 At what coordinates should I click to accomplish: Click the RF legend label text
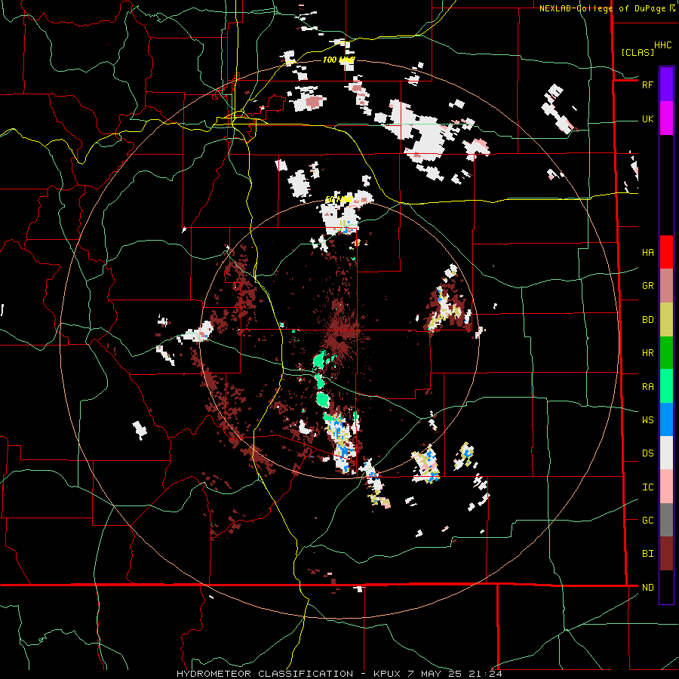pos(647,85)
